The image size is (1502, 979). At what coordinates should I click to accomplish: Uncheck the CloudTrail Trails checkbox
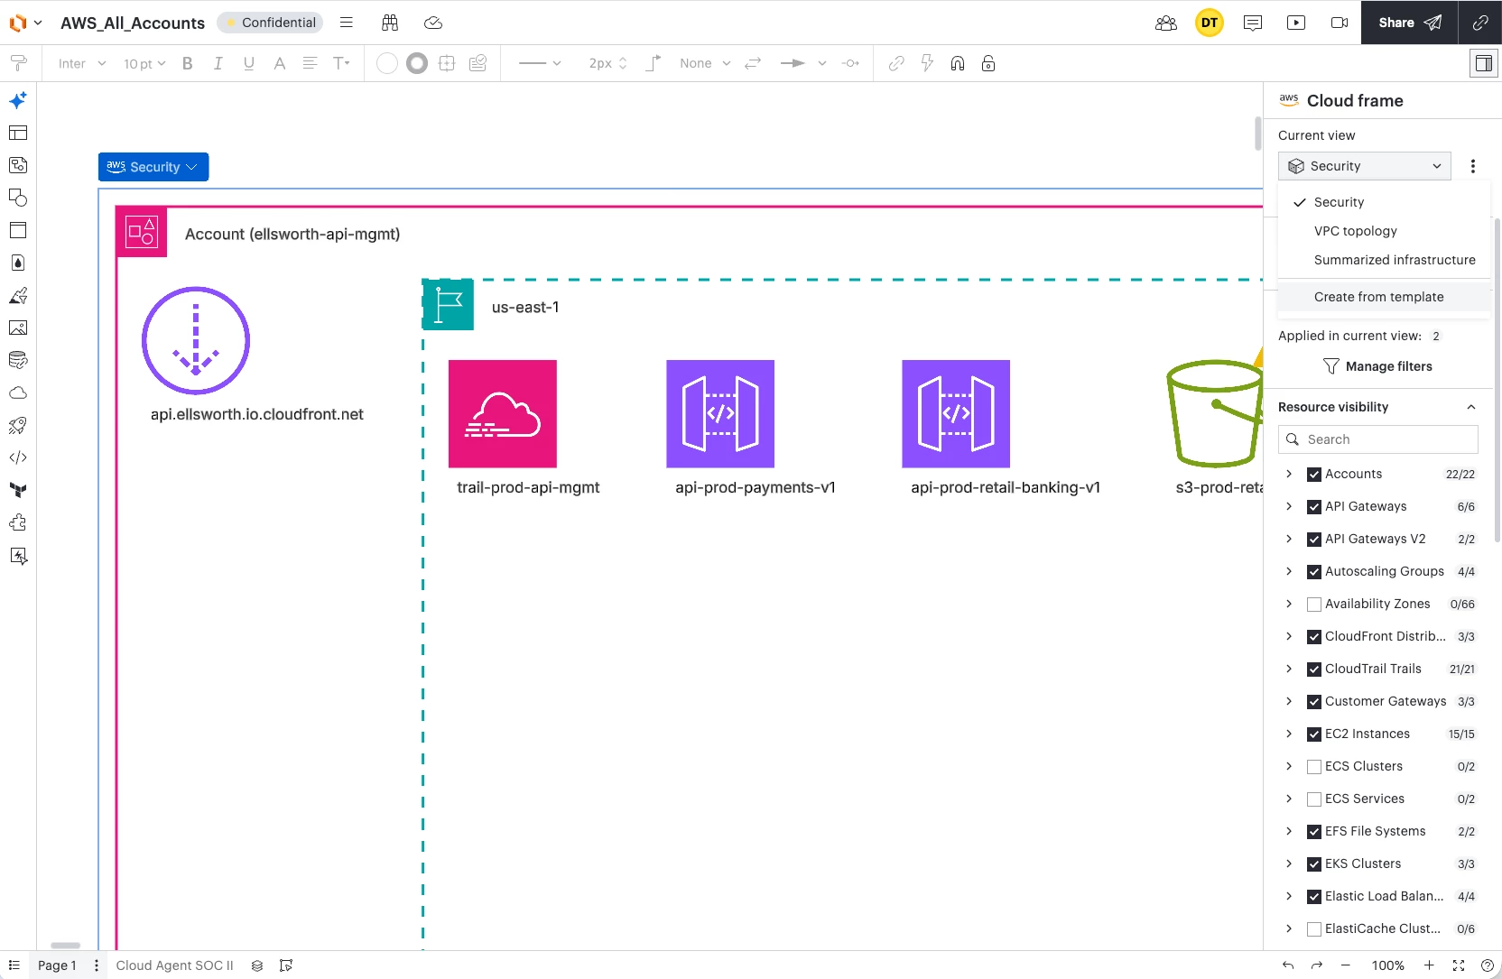click(x=1314, y=670)
